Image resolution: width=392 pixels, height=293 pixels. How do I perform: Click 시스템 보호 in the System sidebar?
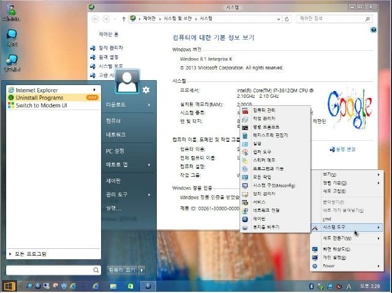point(111,66)
